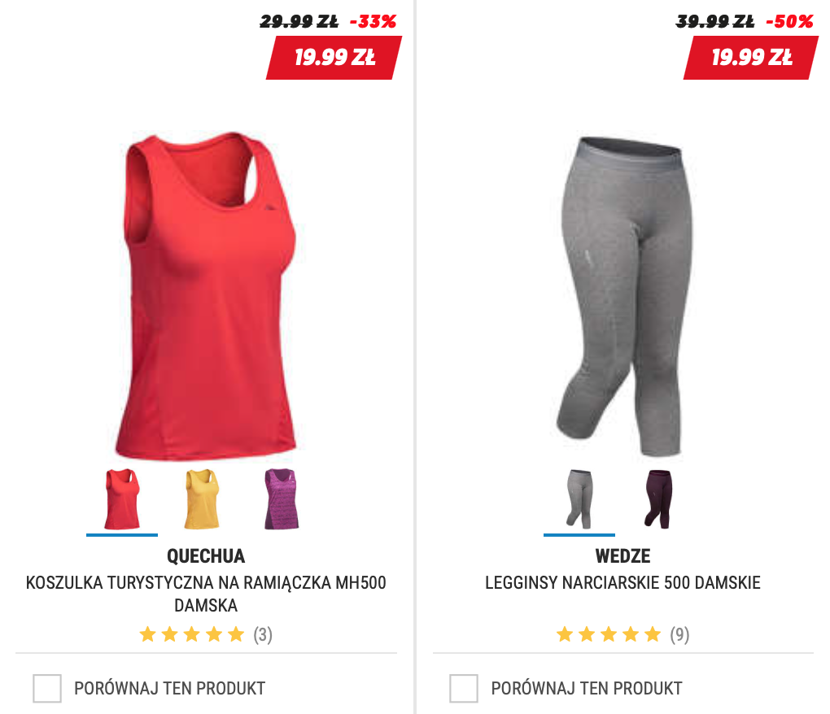Open WEDZE brand link

point(623,556)
